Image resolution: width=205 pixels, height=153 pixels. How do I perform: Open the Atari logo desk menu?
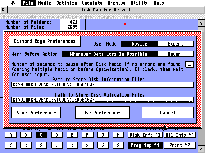click(13, 3)
